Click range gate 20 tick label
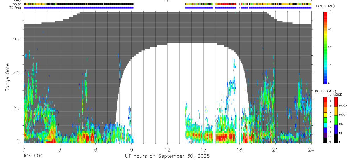 point(19,108)
